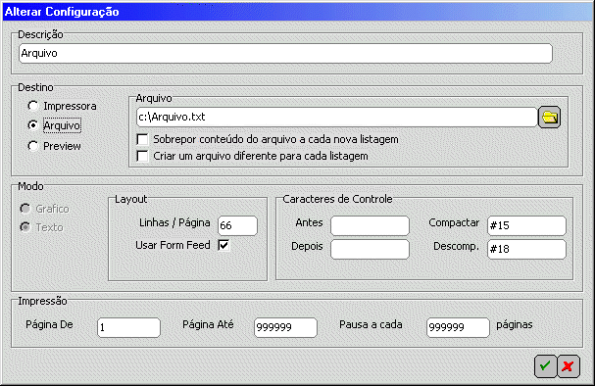This screenshot has height=386, width=595.
Task: Confirm with the green checkmark button
Action: tap(545, 366)
